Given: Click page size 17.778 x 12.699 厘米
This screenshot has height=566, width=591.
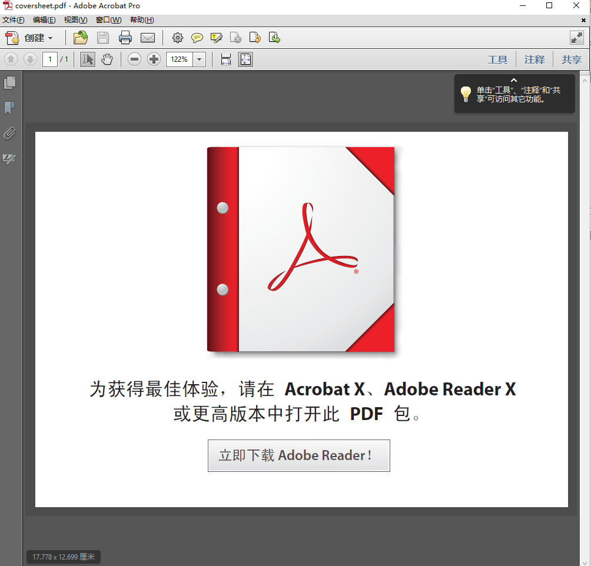Looking at the screenshot, I should (x=64, y=557).
